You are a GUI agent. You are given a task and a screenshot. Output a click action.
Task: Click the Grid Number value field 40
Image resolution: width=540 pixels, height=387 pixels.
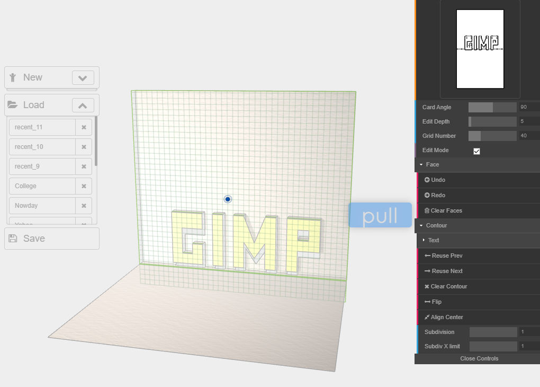[529, 136]
